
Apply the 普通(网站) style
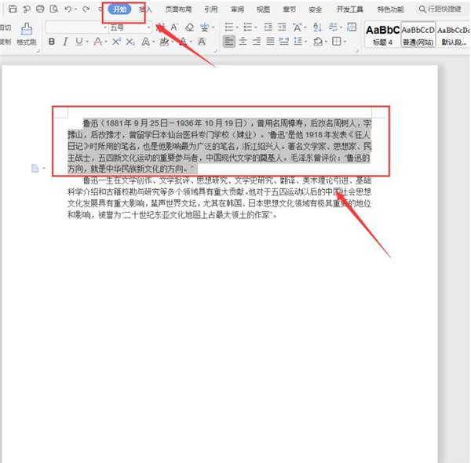pyautogui.click(x=418, y=35)
